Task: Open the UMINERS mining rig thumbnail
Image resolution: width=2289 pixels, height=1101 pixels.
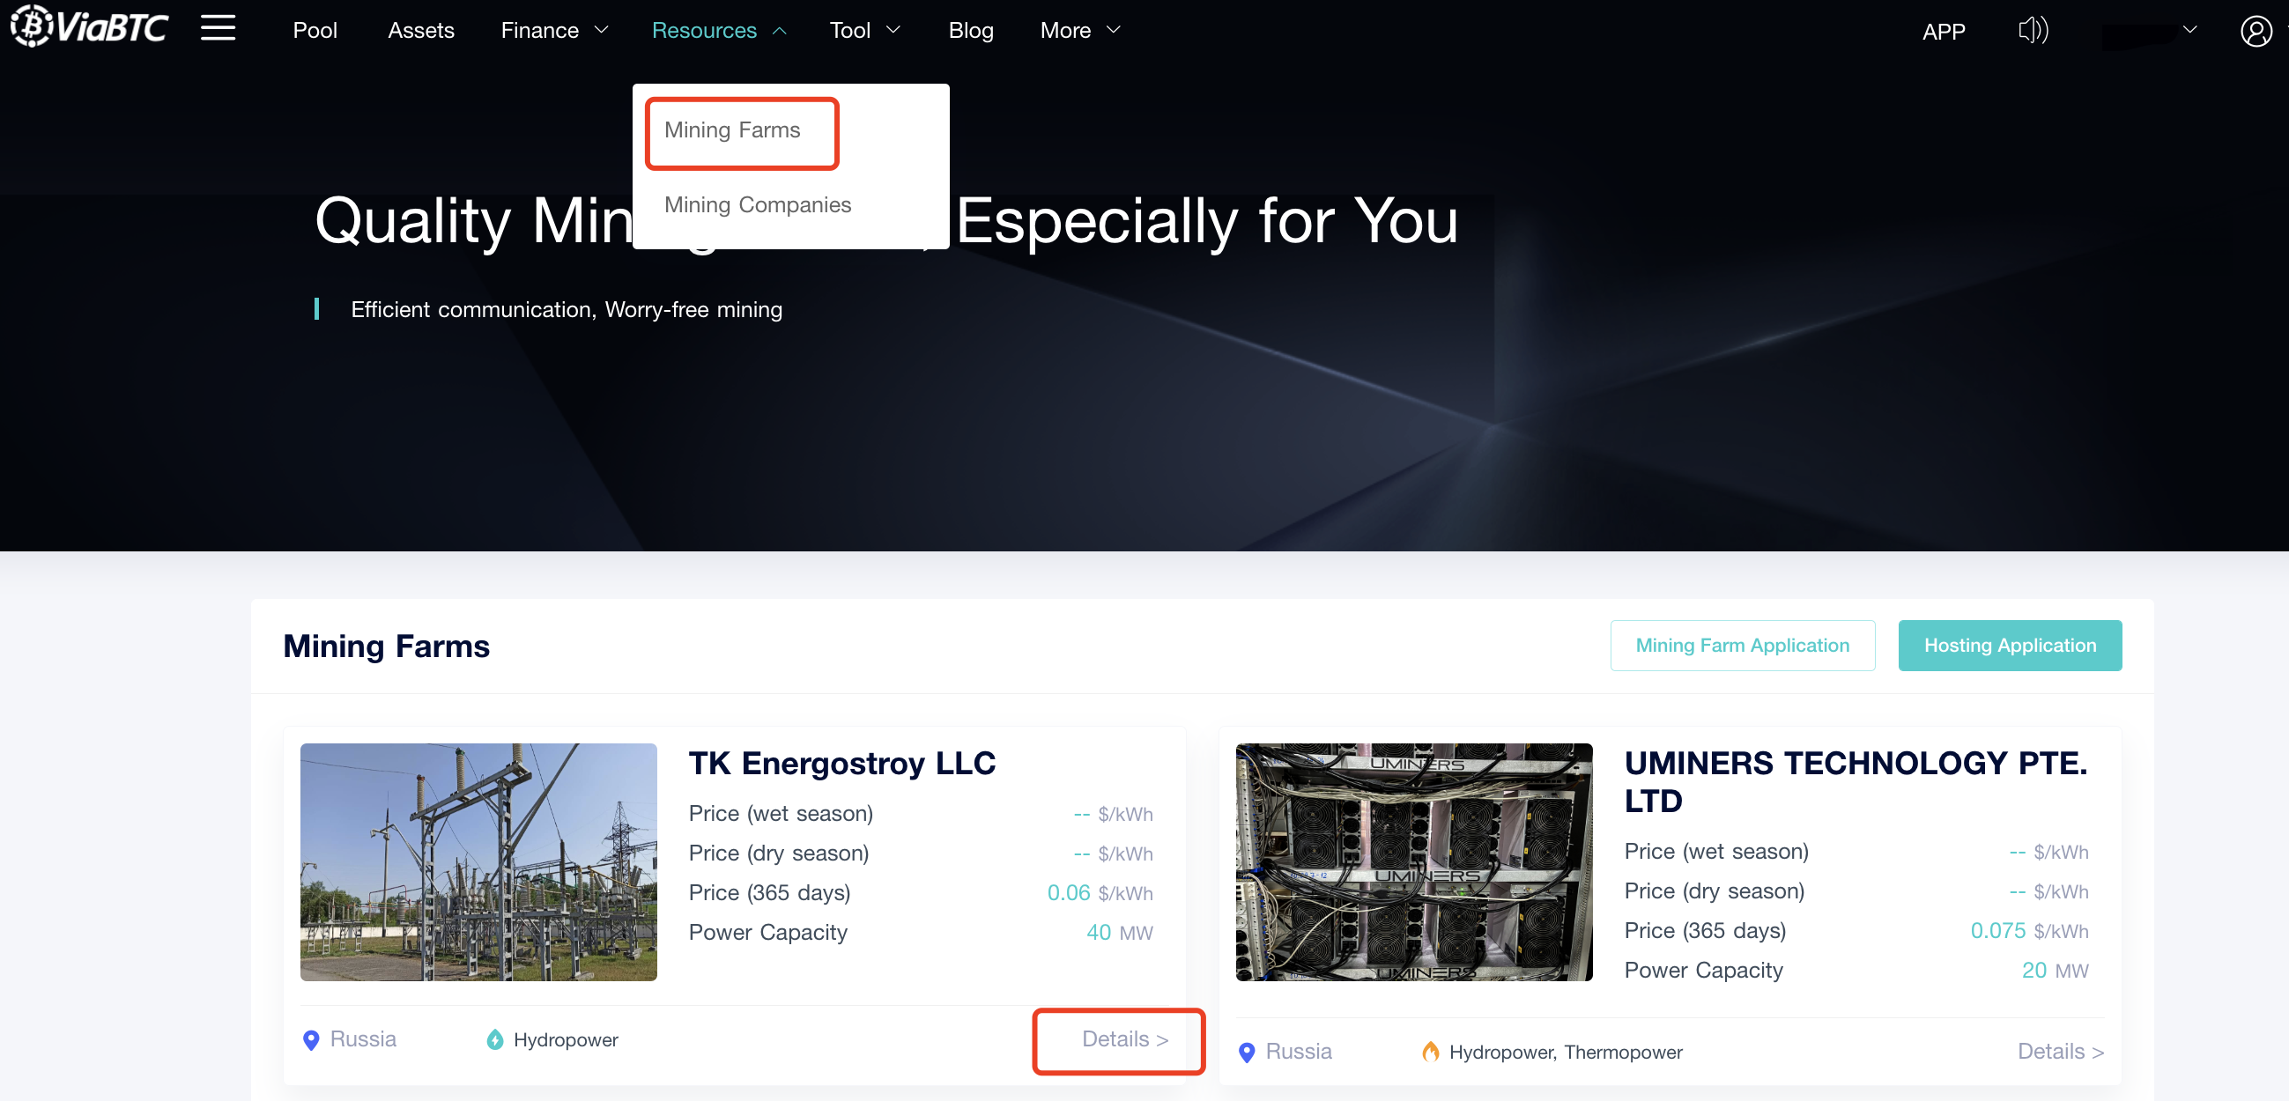Action: coord(1414,862)
